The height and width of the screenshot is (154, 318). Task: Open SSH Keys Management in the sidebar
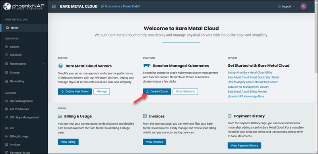tap(24, 117)
